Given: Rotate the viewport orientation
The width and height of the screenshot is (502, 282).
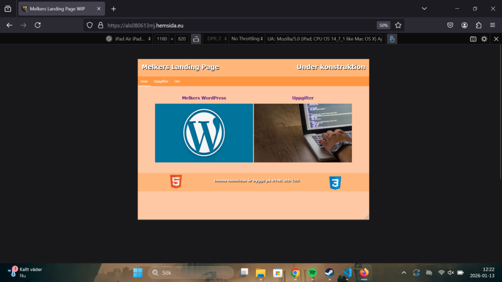Looking at the screenshot, I should pyautogui.click(x=196, y=39).
